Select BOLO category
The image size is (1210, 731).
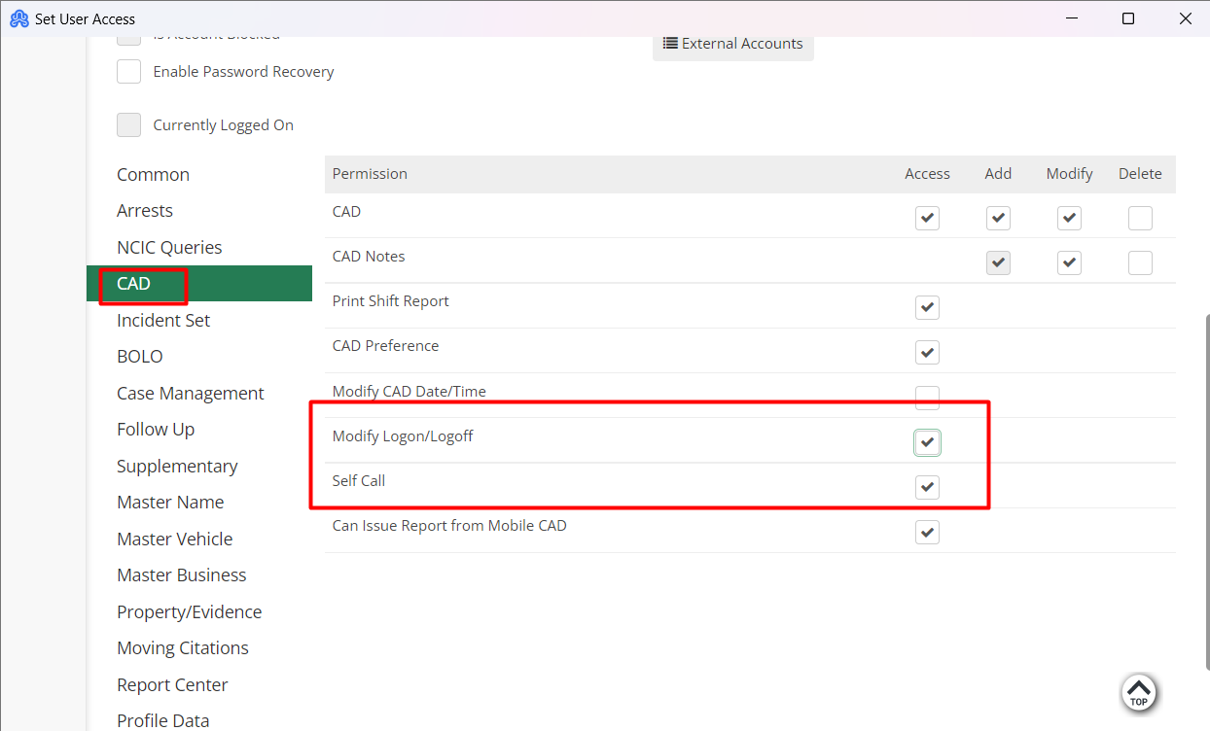click(x=140, y=357)
